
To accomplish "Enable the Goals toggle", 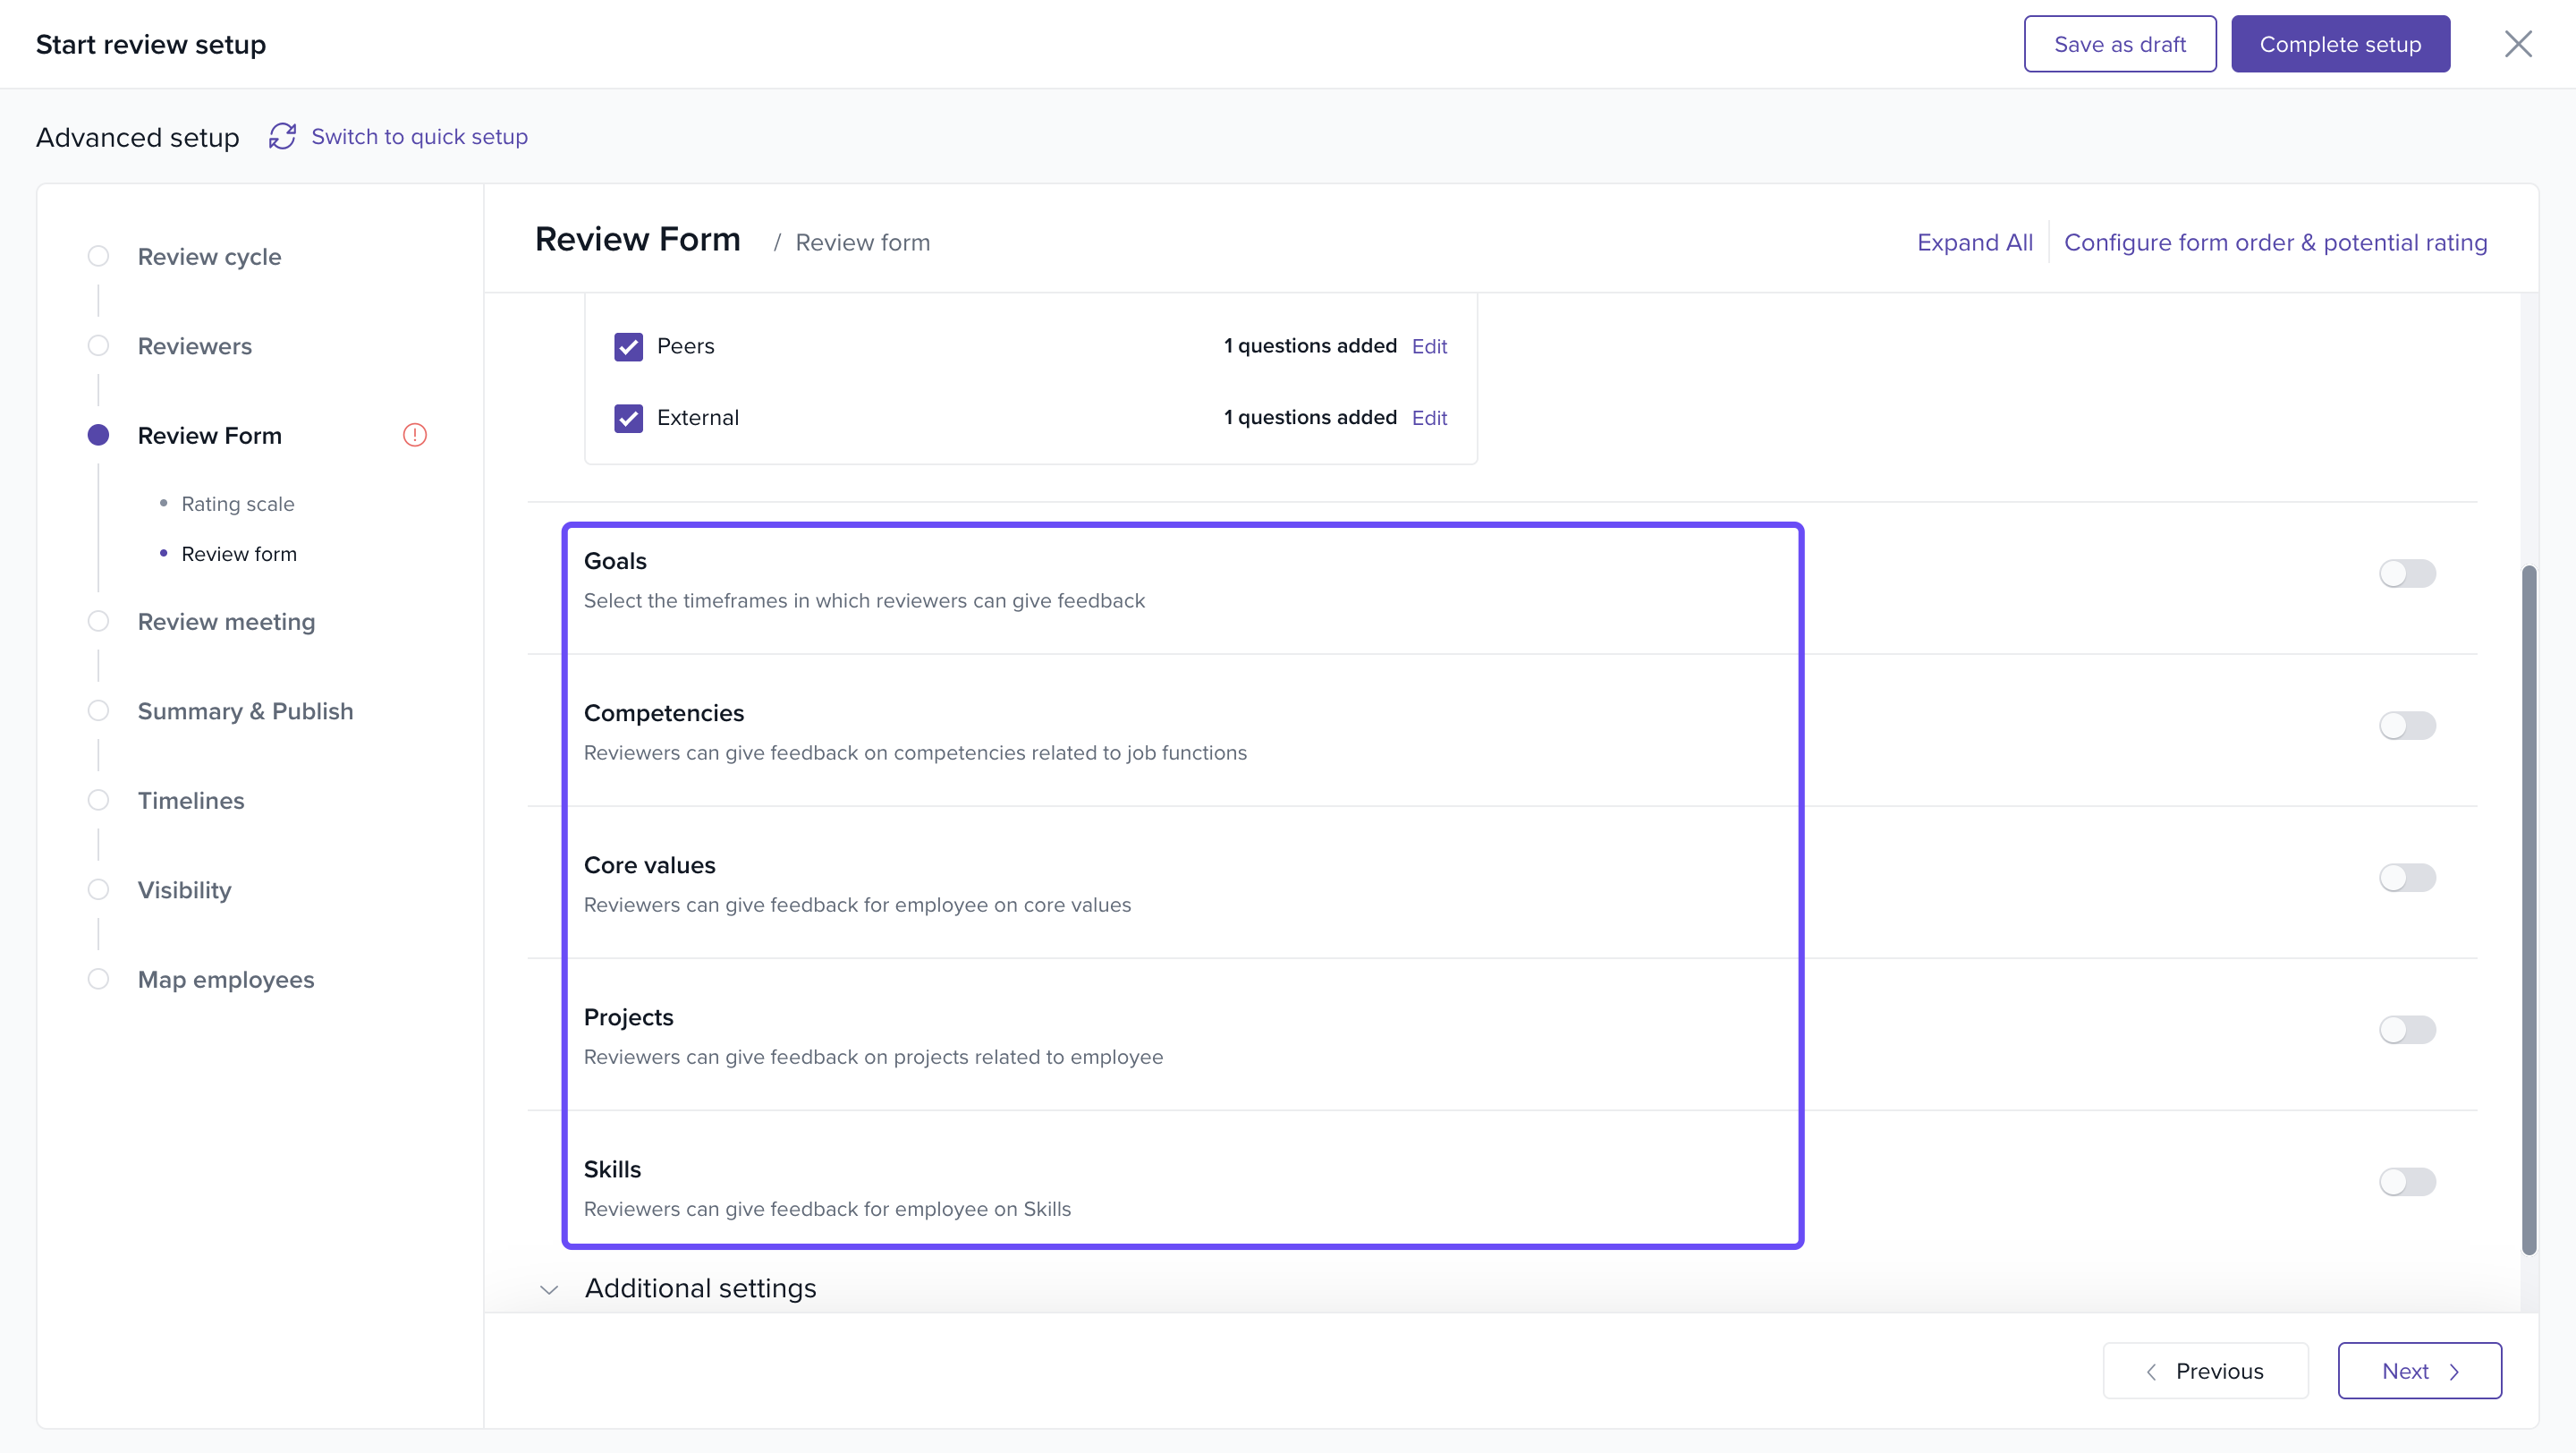I will click(2406, 573).
